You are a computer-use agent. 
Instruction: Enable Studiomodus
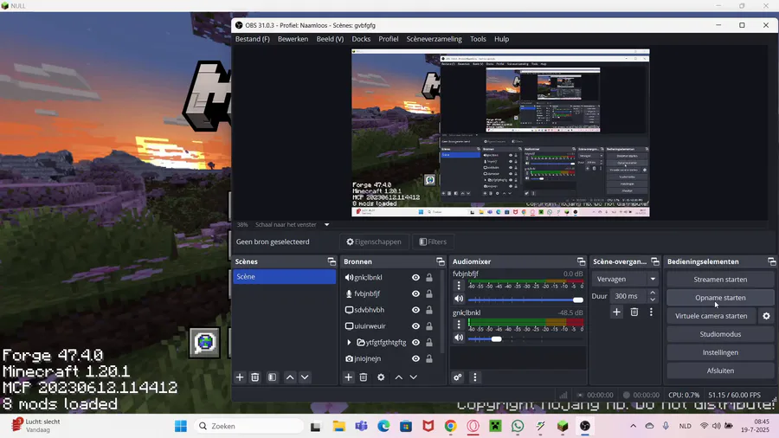(x=720, y=334)
